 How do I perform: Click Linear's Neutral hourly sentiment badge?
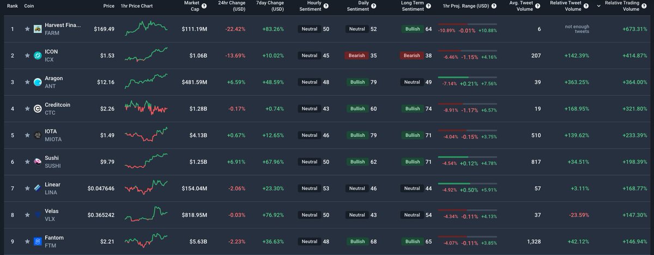[310, 189]
